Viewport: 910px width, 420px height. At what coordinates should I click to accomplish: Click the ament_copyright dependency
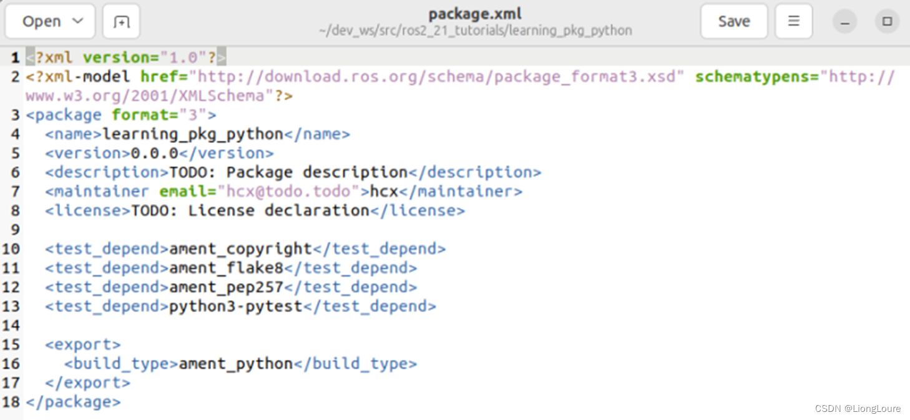click(x=241, y=249)
